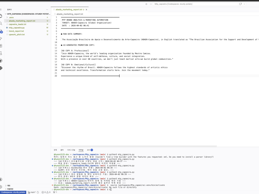The width and height of the screenshot is (259, 194).
Task: Open trend_report.txt in explorer
Action: click(27, 31)
